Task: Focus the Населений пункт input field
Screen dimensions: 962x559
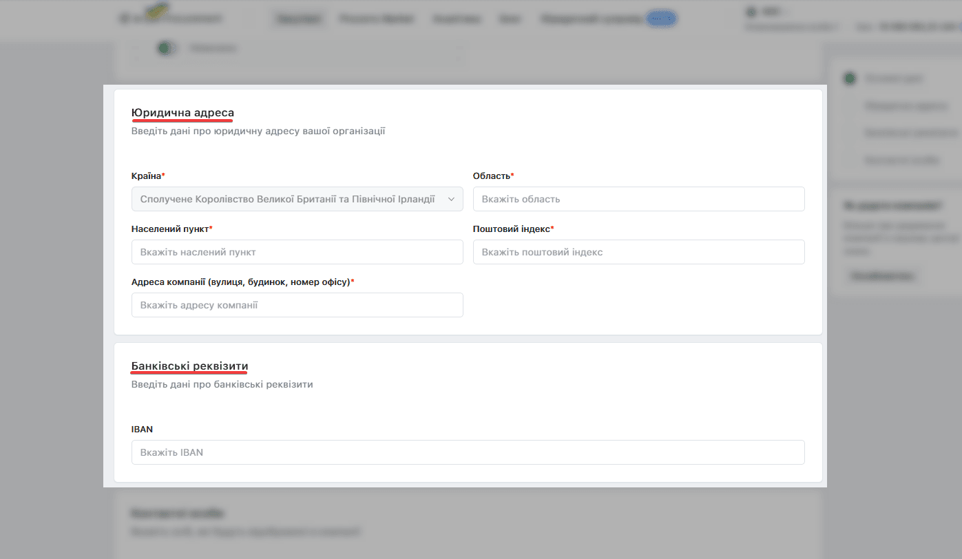Action: [x=297, y=252]
